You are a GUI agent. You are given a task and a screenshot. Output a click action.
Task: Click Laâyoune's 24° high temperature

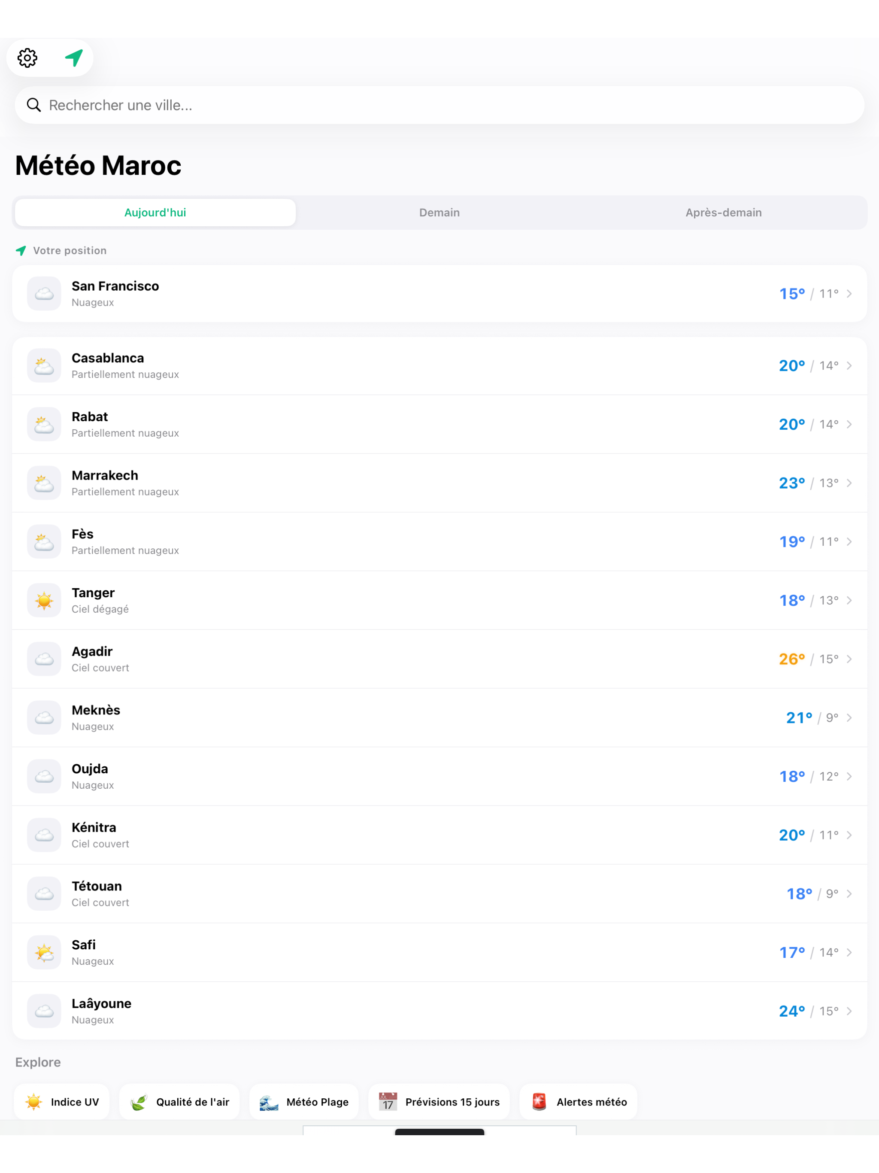pos(791,1011)
